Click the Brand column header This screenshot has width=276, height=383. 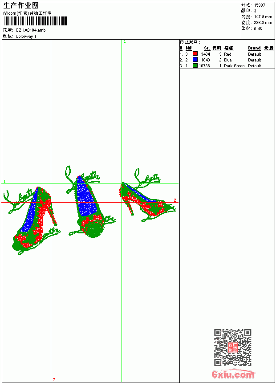(x=254, y=48)
